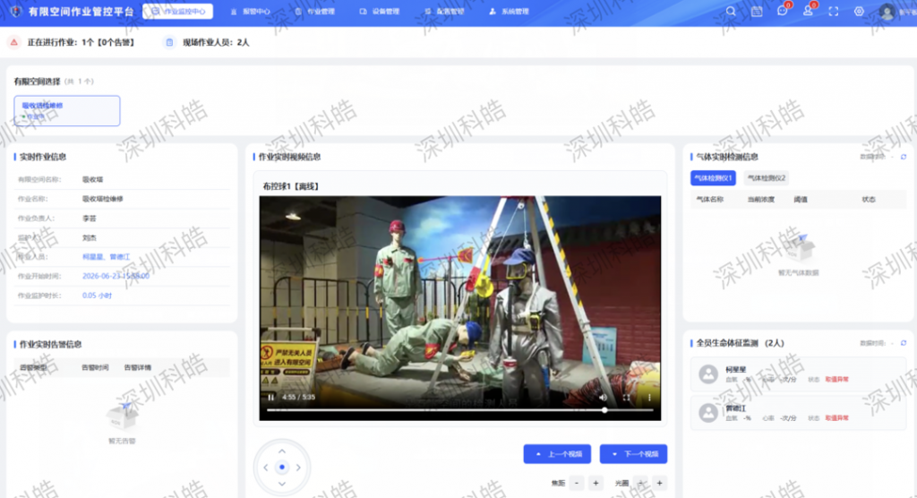
Task: Refresh vital signs monitoring data icon
Action: pos(904,343)
